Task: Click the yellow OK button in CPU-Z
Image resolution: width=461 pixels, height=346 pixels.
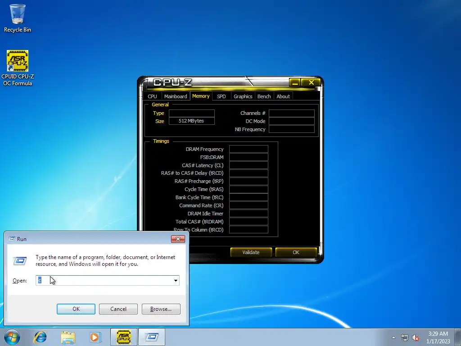Action: coord(296,252)
